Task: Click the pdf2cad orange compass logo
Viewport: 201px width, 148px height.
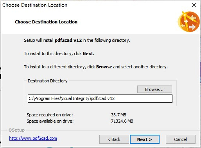Action: 188,21
